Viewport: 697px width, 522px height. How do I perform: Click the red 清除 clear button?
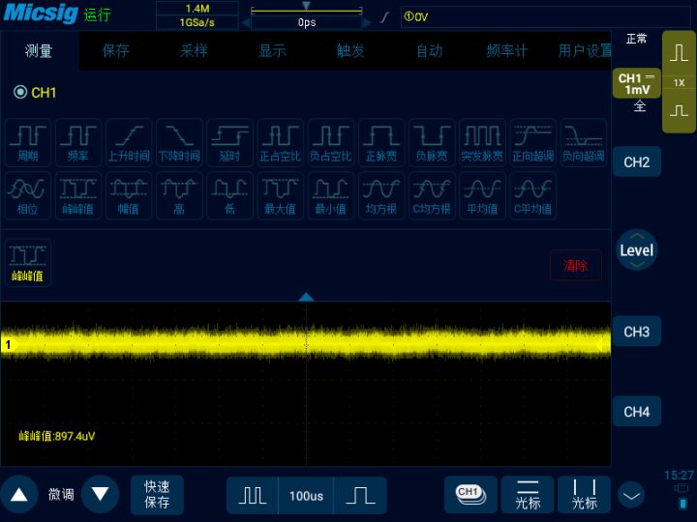(x=576, y=266)
